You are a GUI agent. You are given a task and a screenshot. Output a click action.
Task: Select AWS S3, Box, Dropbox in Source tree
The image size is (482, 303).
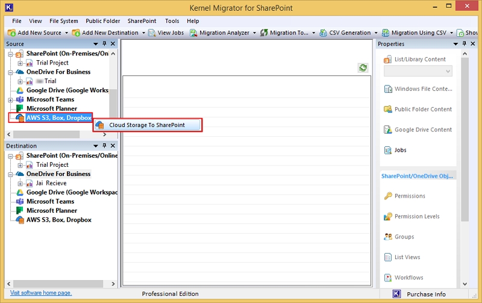(58, 117)
